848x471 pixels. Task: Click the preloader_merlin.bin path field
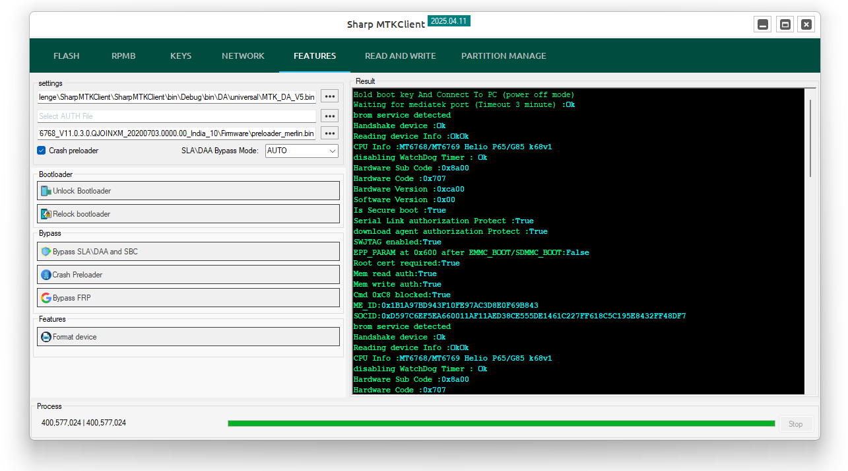click(177, 133)
